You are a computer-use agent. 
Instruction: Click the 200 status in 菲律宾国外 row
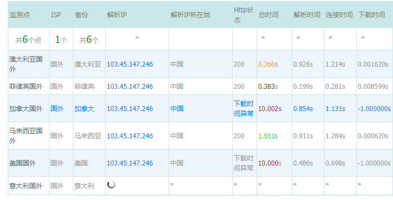(239, 87)
